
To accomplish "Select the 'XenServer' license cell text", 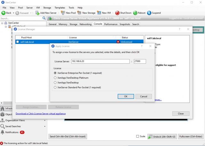I will [x=73, y=42].
